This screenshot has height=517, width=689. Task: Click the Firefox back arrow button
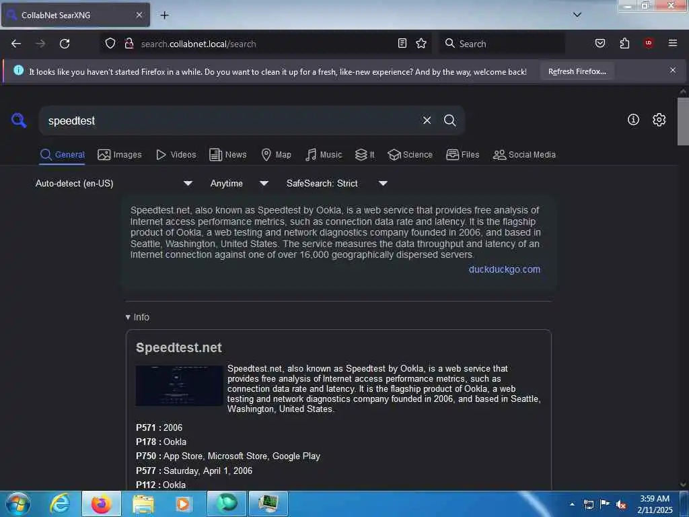[16, 44]
